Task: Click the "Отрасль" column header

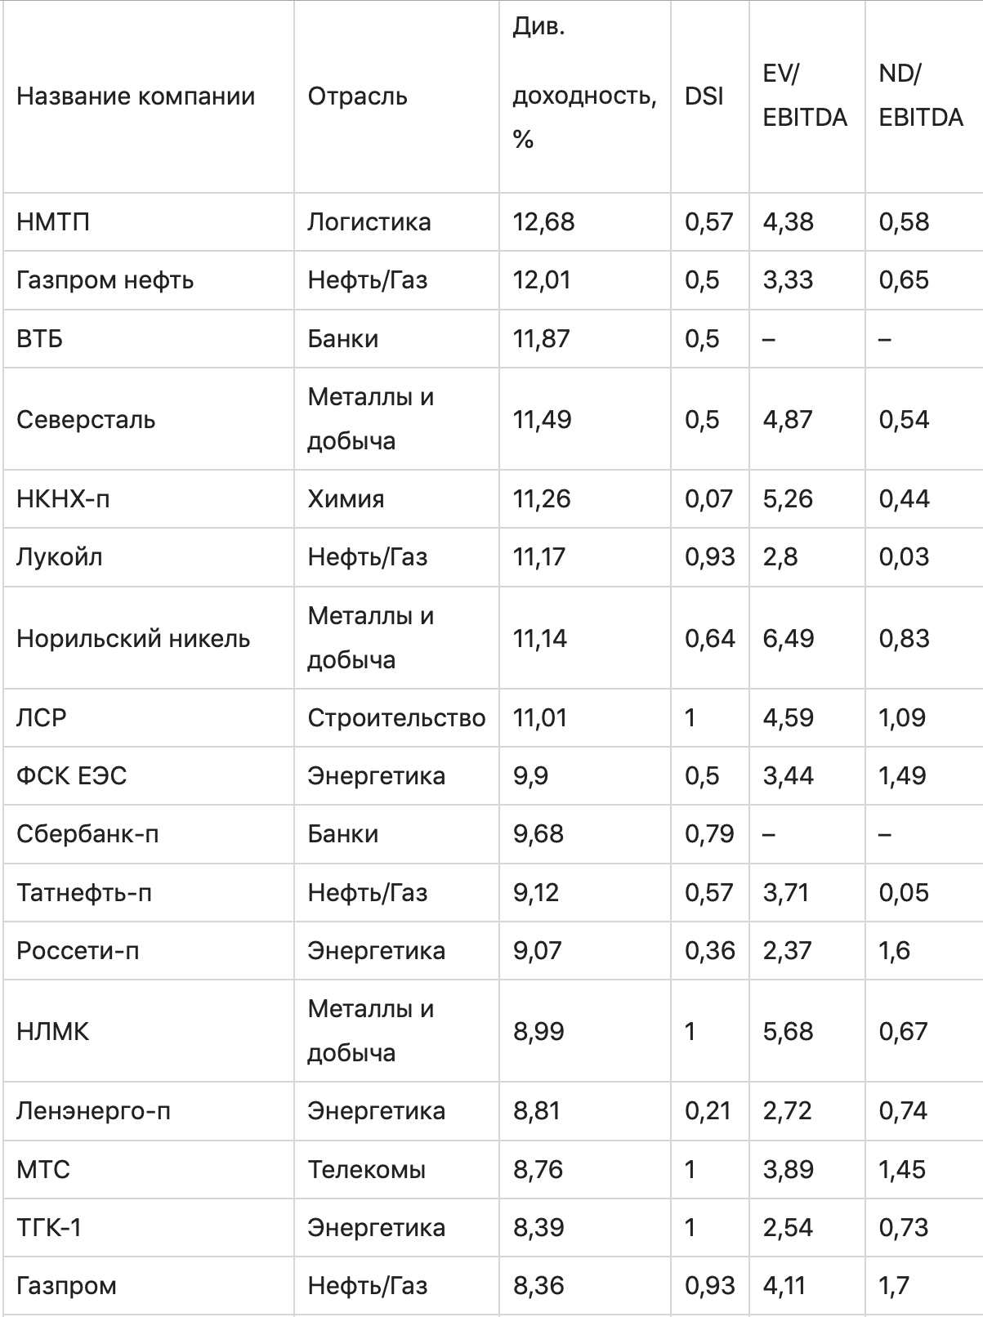Action: pyautogui.click(x=357, y=96)
